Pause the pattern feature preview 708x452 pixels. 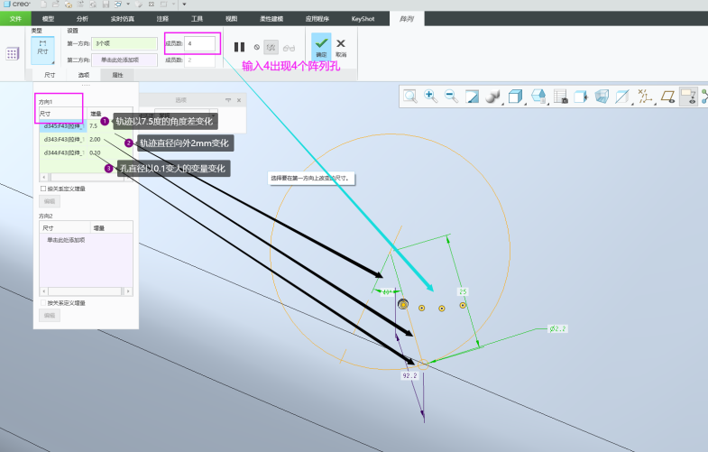click(239, 47)
